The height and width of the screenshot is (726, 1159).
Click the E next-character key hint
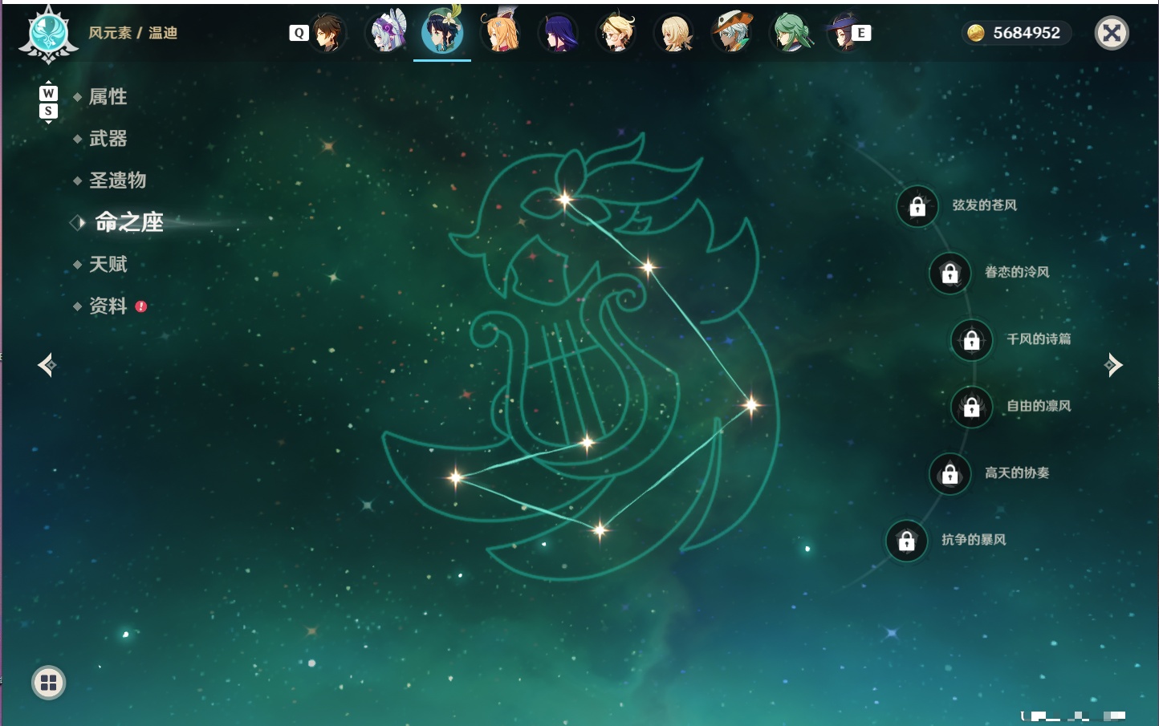click(x=861, y=33)
